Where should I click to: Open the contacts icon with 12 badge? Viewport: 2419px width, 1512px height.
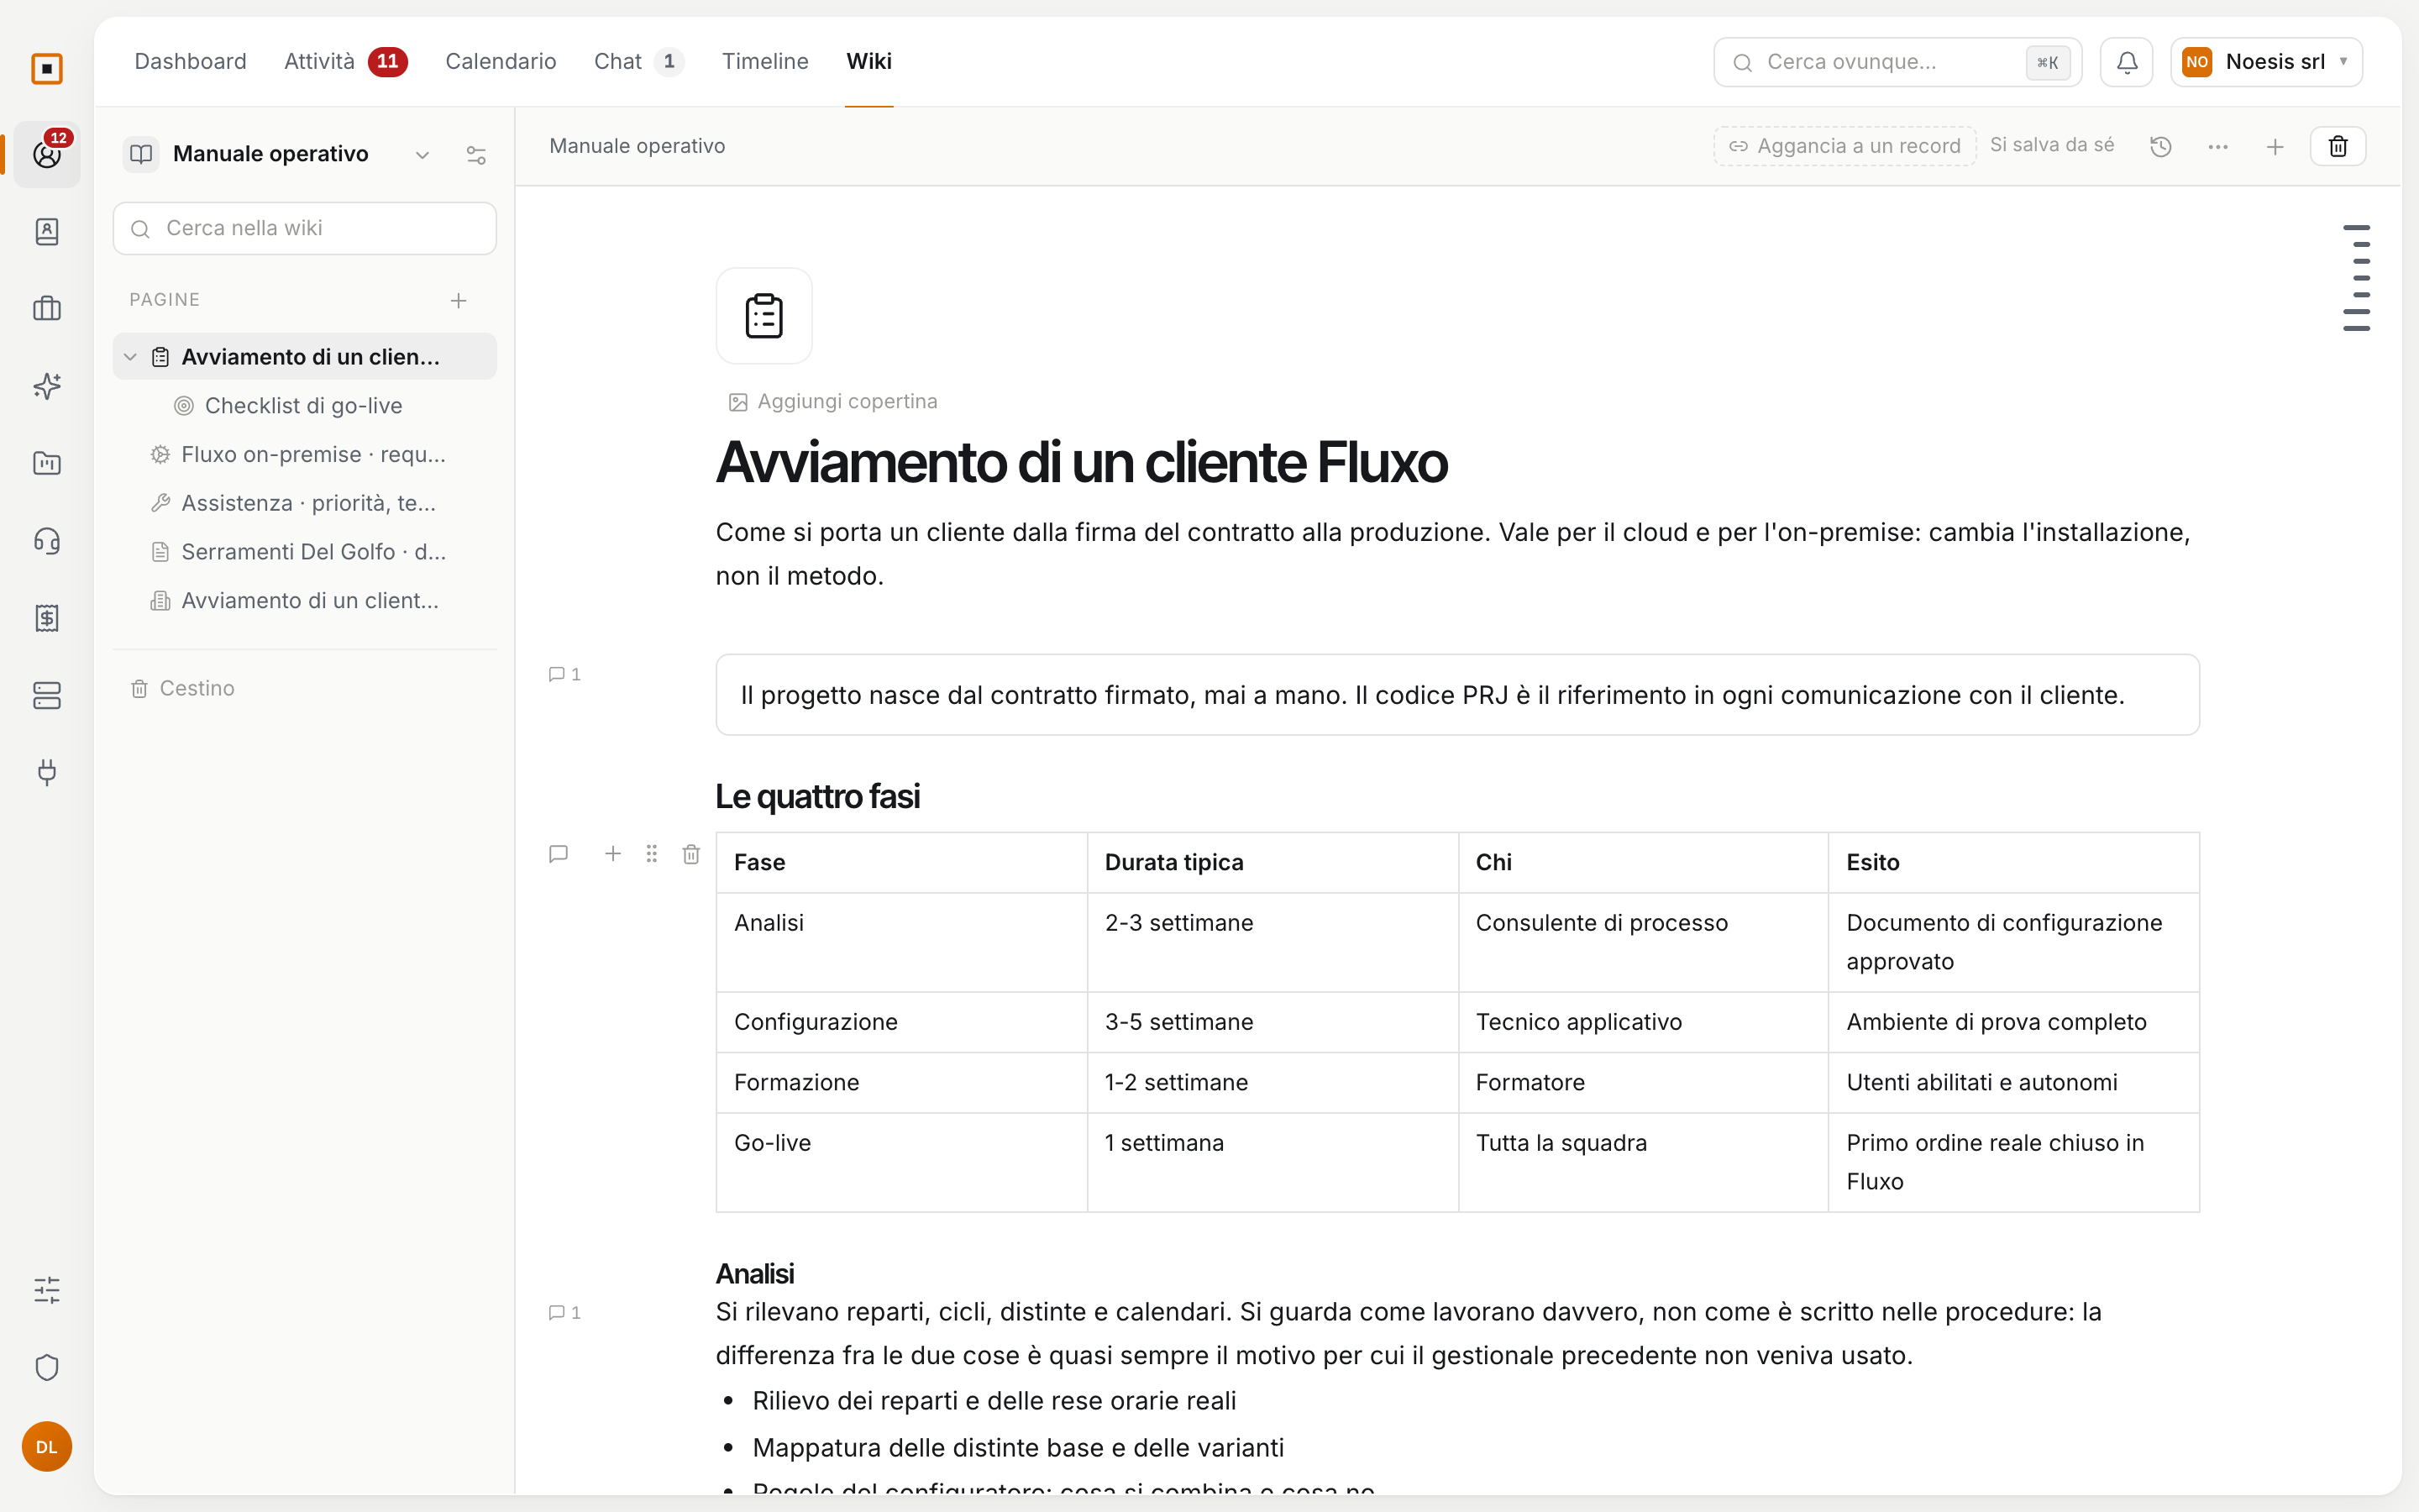click(47, 154)
